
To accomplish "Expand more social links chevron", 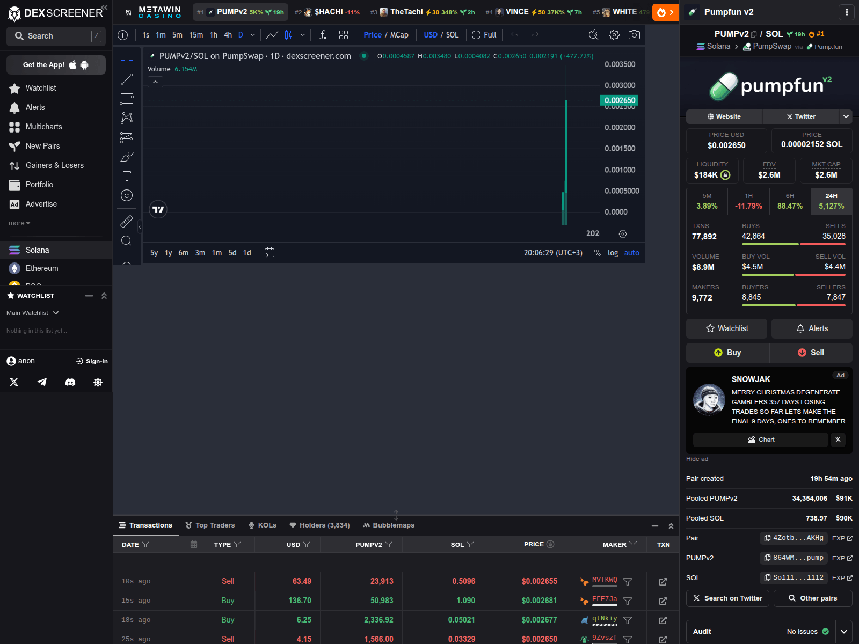I will coord(846,116).
